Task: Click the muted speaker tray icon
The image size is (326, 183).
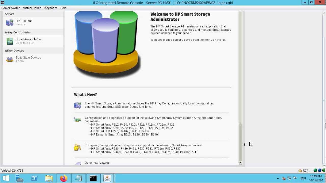Action: [x=284, y=178]
